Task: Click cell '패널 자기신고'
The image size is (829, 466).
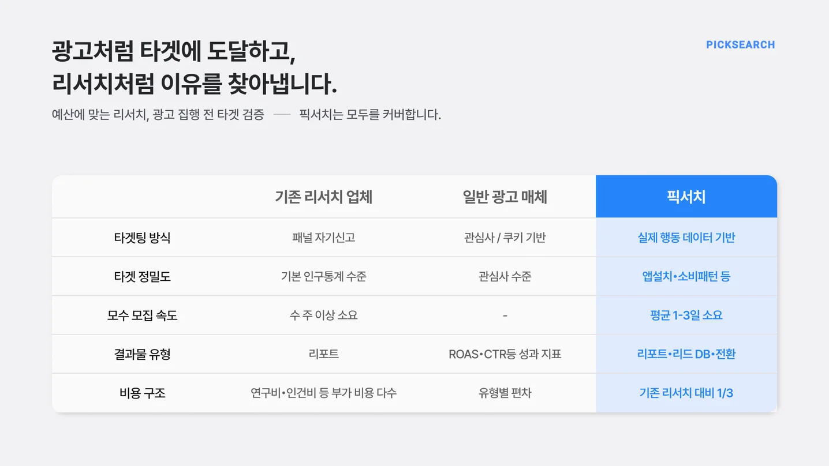Action: (324, 238)
